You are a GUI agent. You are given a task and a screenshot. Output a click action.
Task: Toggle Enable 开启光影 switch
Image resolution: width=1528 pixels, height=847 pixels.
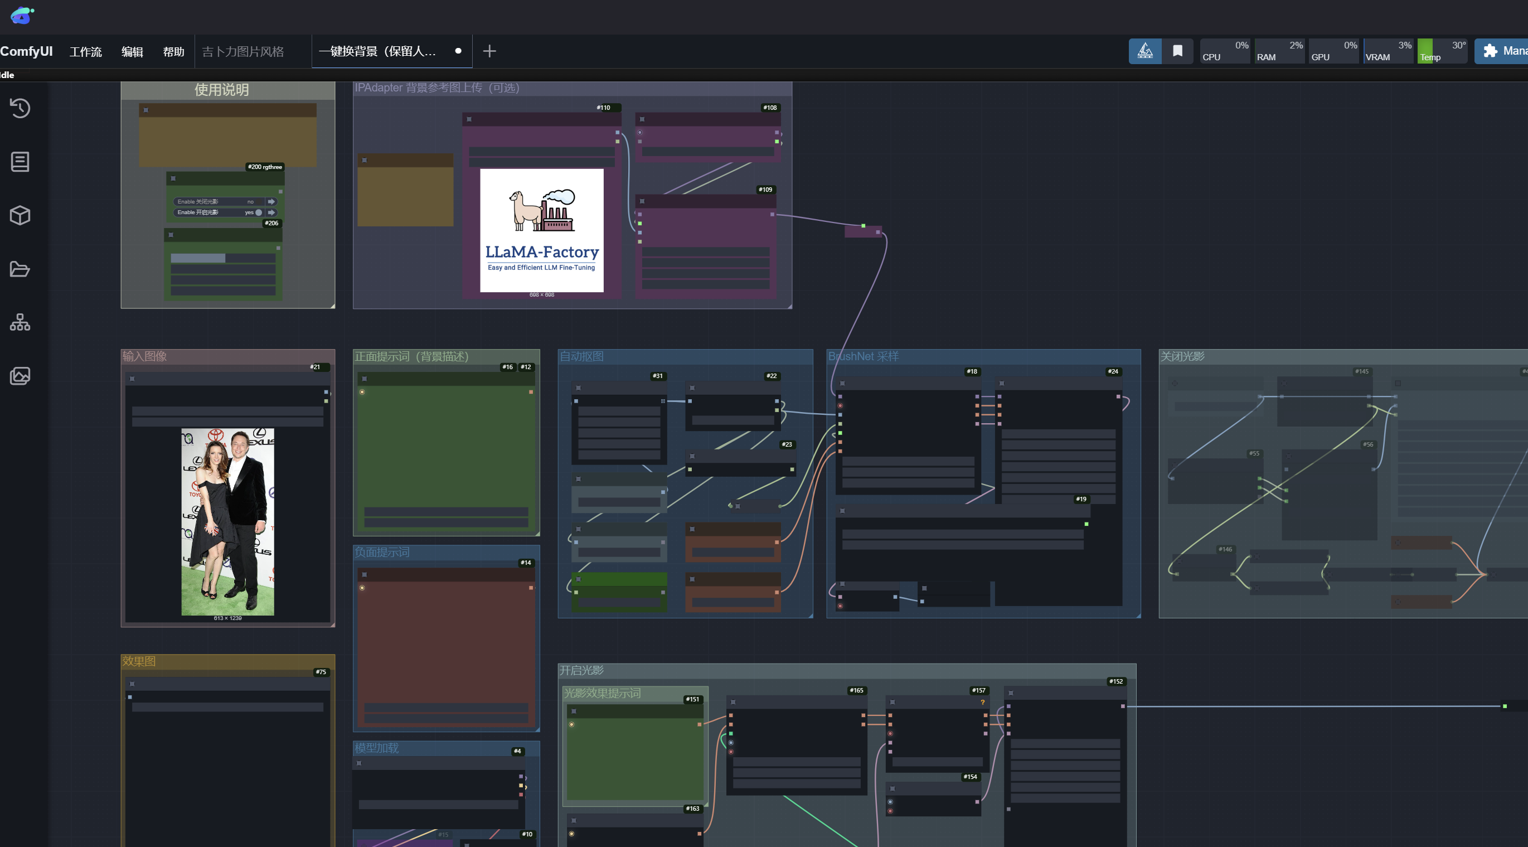tap(258, 212)
